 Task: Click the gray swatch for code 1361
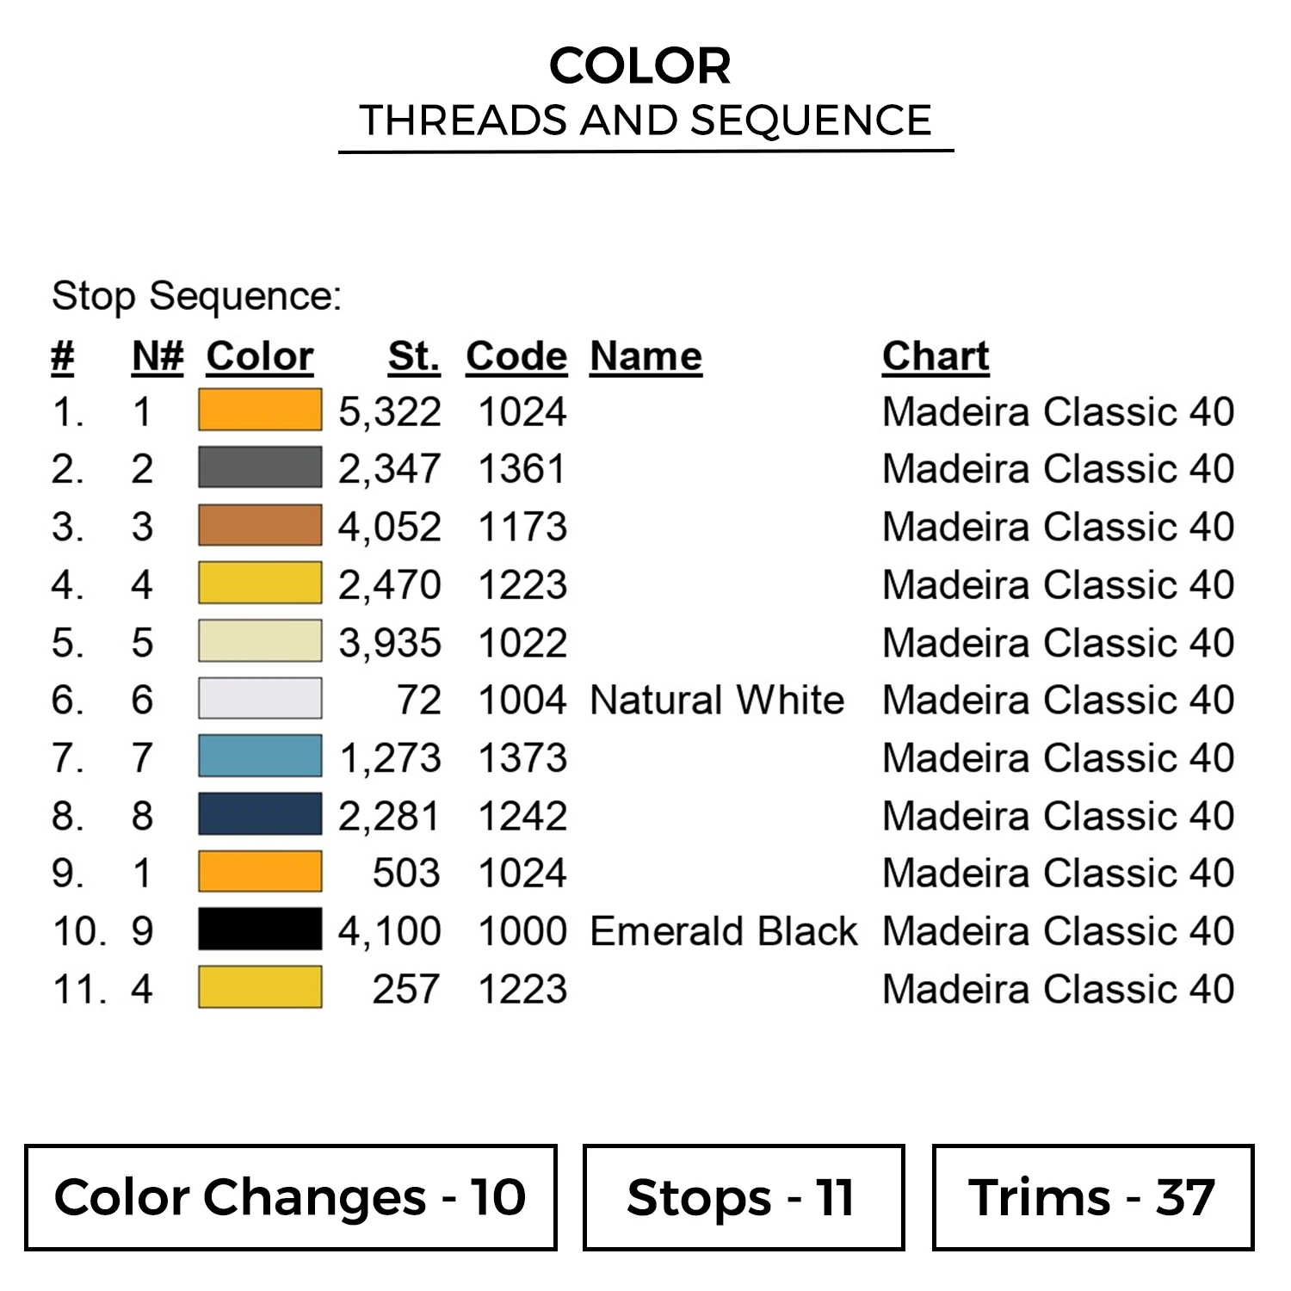260,468
